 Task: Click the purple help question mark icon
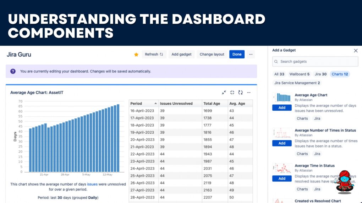coord(13,71)
